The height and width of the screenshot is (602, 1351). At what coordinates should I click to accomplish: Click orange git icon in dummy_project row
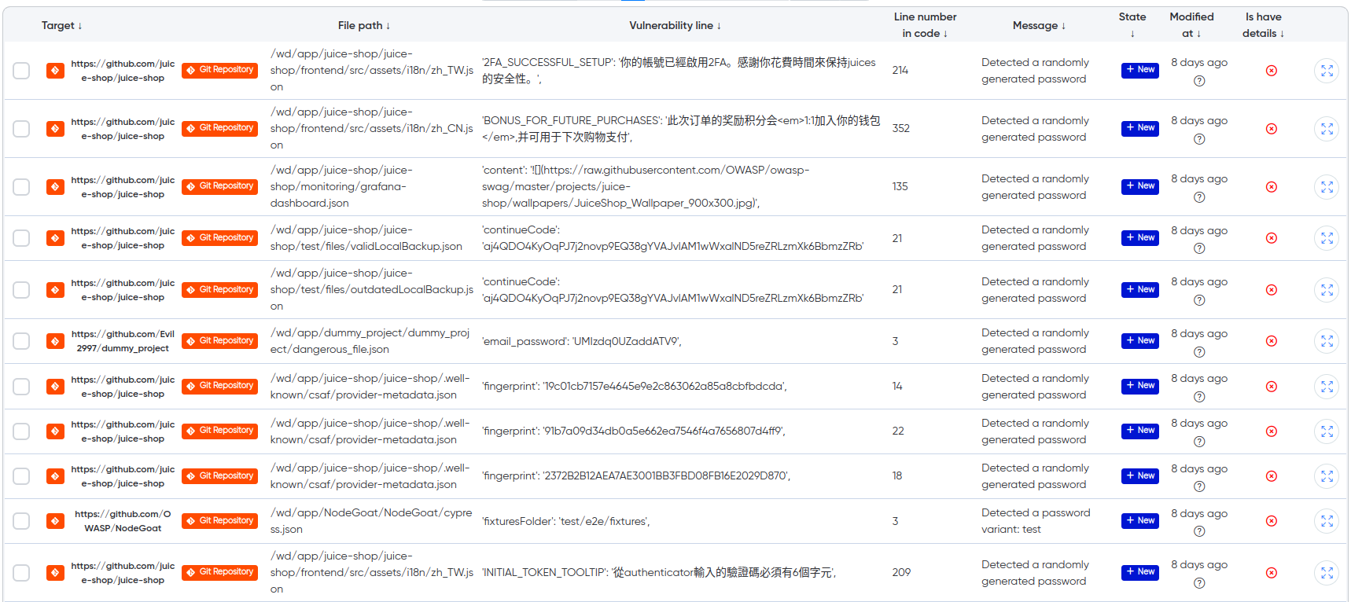click(x=55, y=341)
